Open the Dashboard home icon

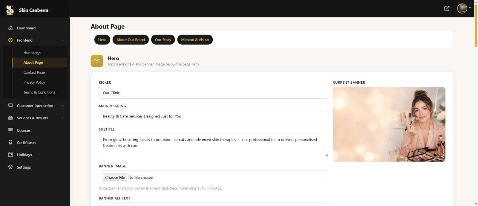10,28
